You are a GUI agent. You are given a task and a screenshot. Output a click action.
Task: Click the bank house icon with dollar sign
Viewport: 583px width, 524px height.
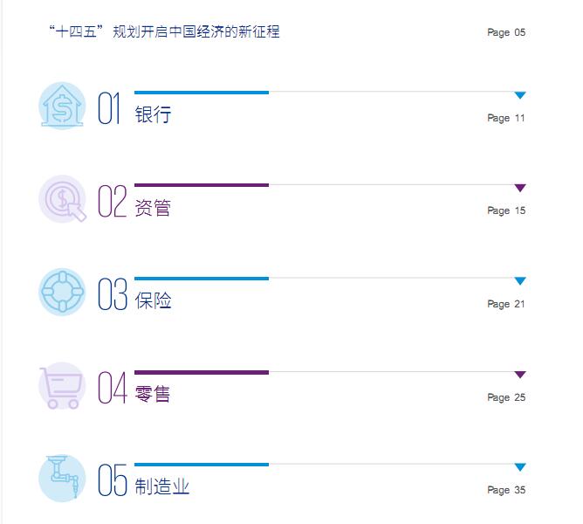click(x=62, y=107)
